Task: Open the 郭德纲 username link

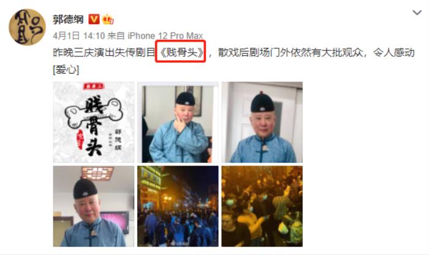Action: coord(68,20)
